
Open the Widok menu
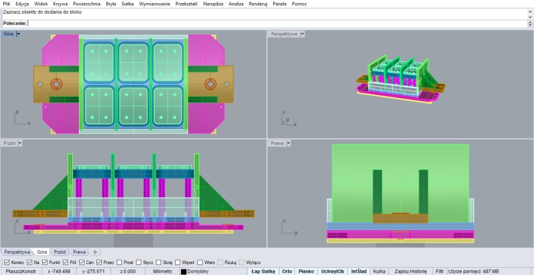click(41, 4)
